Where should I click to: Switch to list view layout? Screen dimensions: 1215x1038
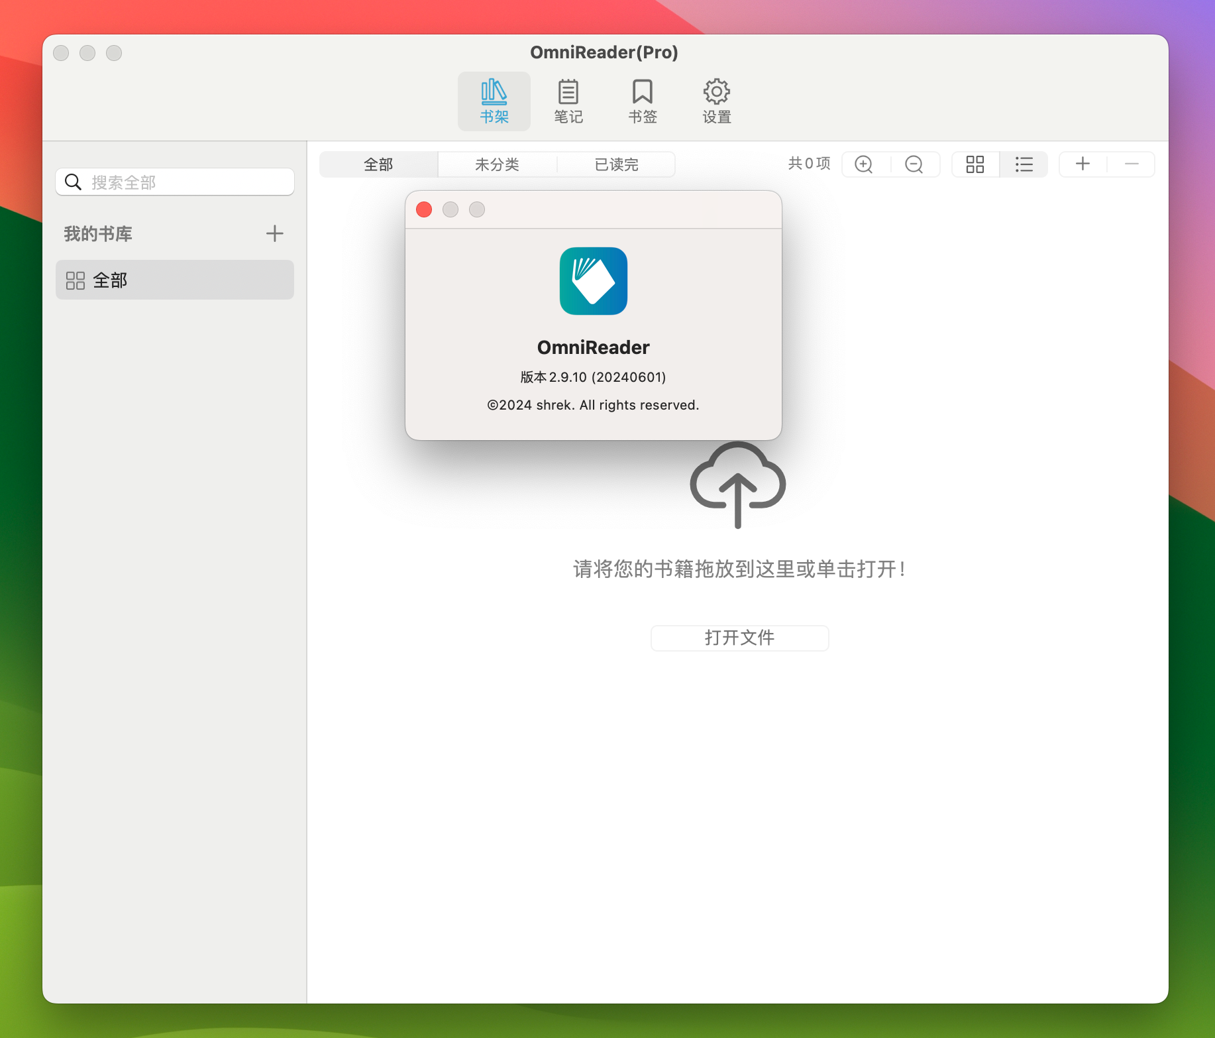[x=1024, y=164]
